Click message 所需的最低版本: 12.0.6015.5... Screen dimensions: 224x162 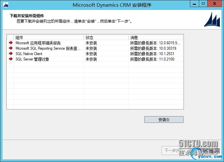point(155,43)
